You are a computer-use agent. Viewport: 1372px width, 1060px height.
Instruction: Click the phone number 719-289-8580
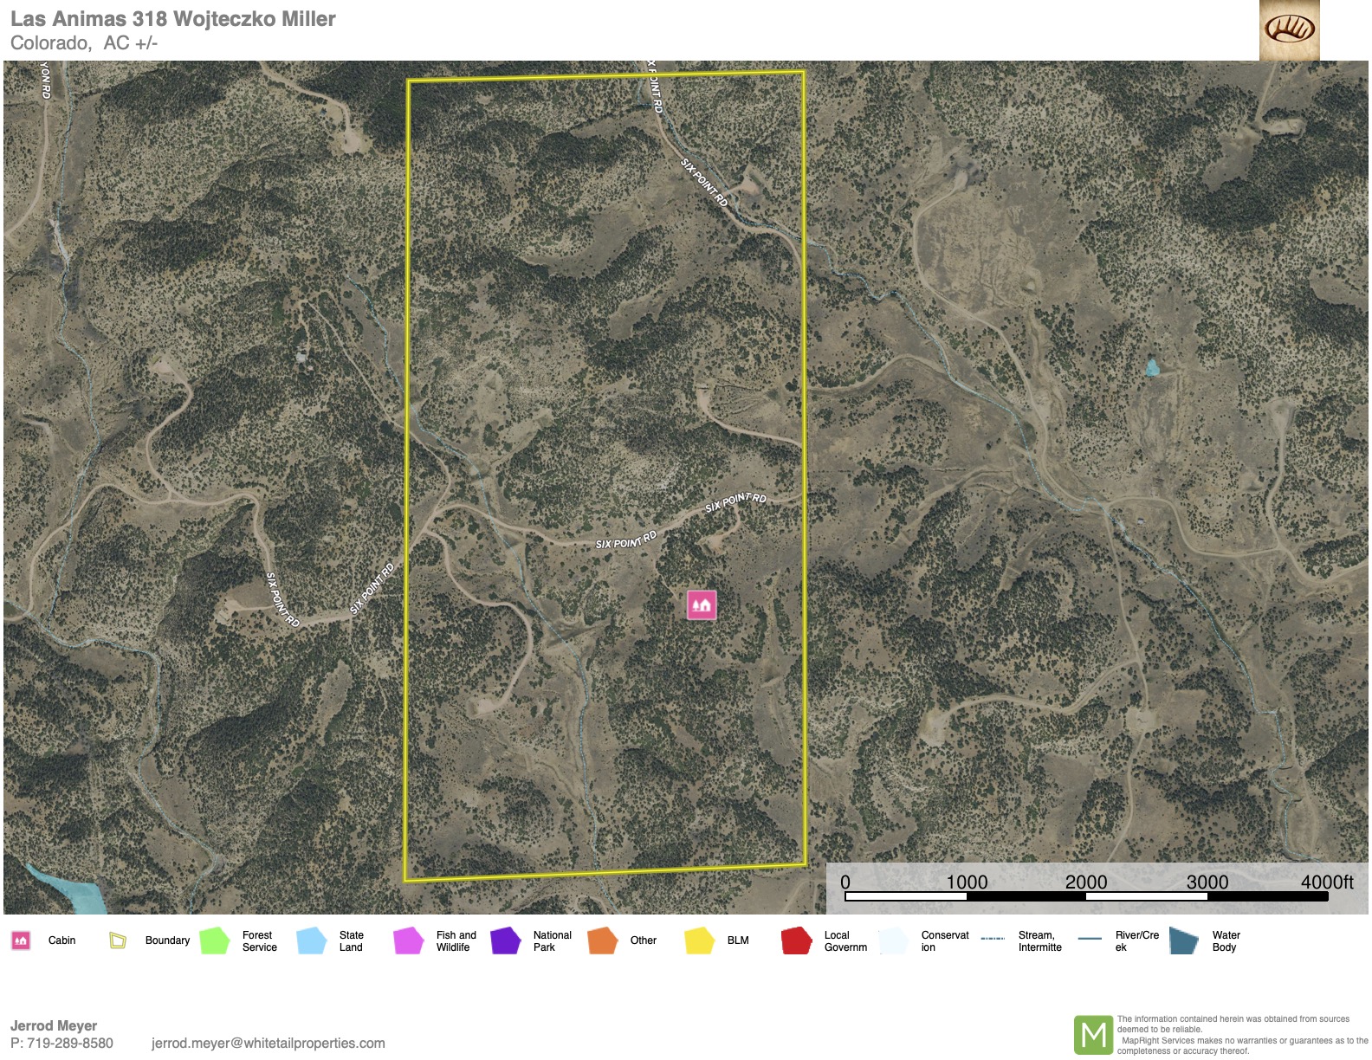click(x=69, y=1044)
